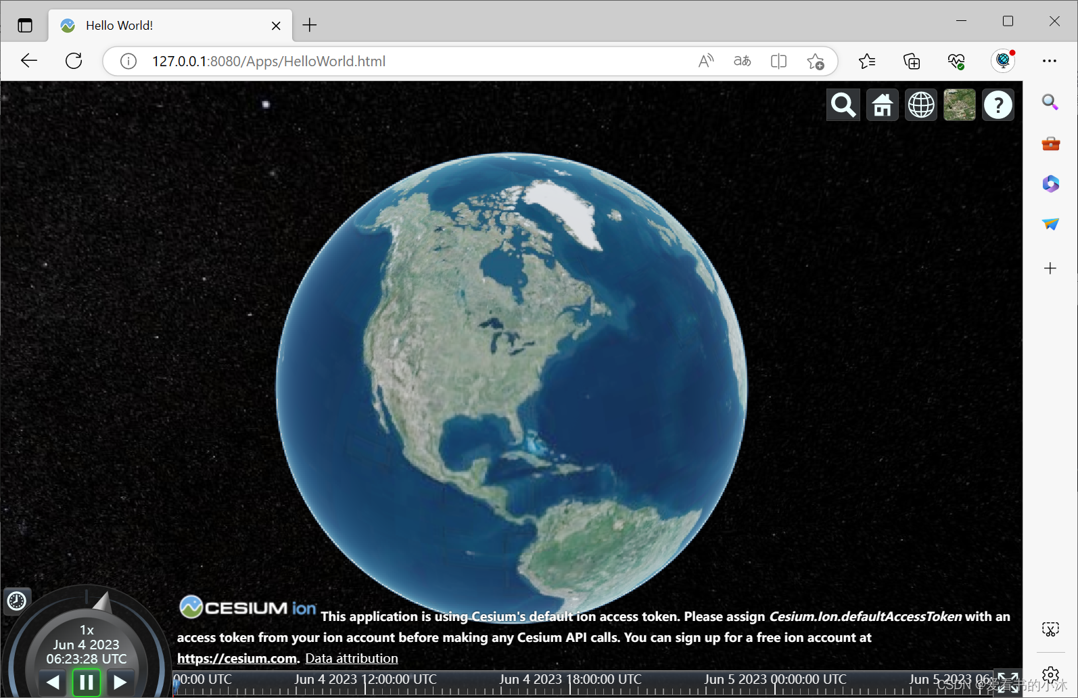Open the scene mode globe picker
Viewport: 1078px width, 698px height.
coord(921,105)
